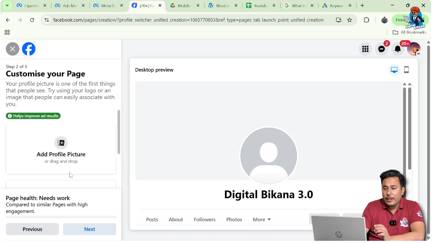Click the default profile picture placeholder
Screen dimensions: 432x243
click(269, 156)
